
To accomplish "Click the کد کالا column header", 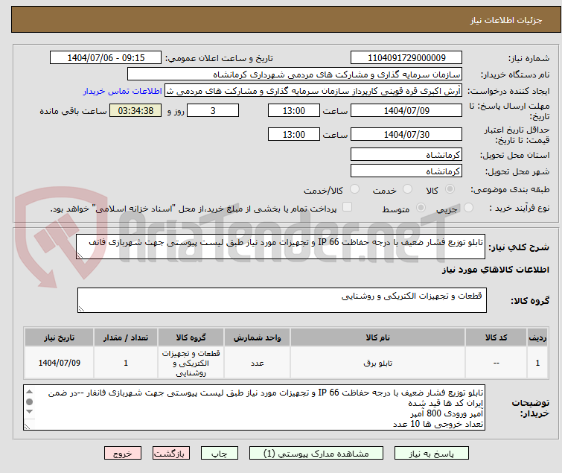I will 496,337.
